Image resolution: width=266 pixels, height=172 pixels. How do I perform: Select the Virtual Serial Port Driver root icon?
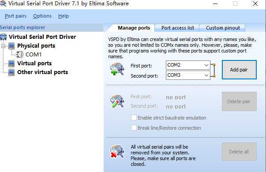[4, 37]
